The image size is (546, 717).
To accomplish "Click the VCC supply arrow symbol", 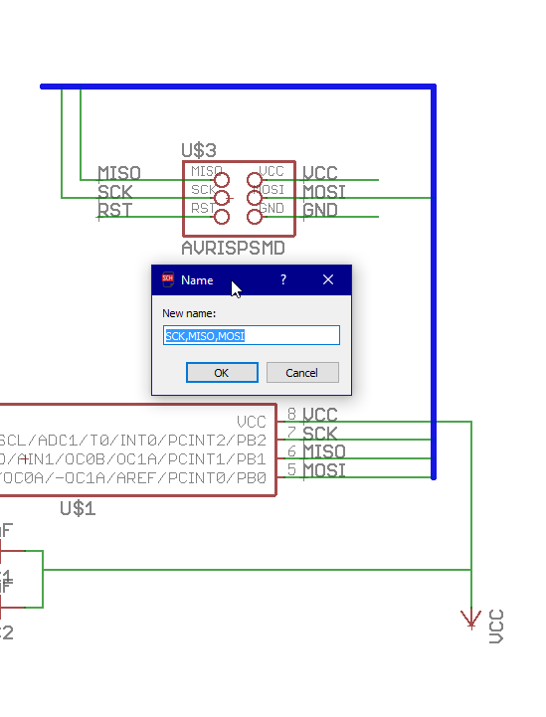I will pyautogui.click(x=471, y=619).
